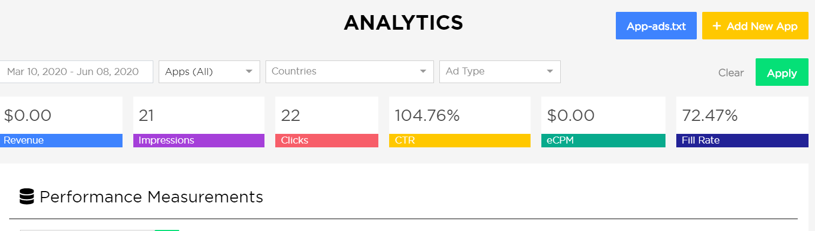The width and height of the screenshot is (815, 231).
Task: Clear the applied filters
Action: (731, 73)
